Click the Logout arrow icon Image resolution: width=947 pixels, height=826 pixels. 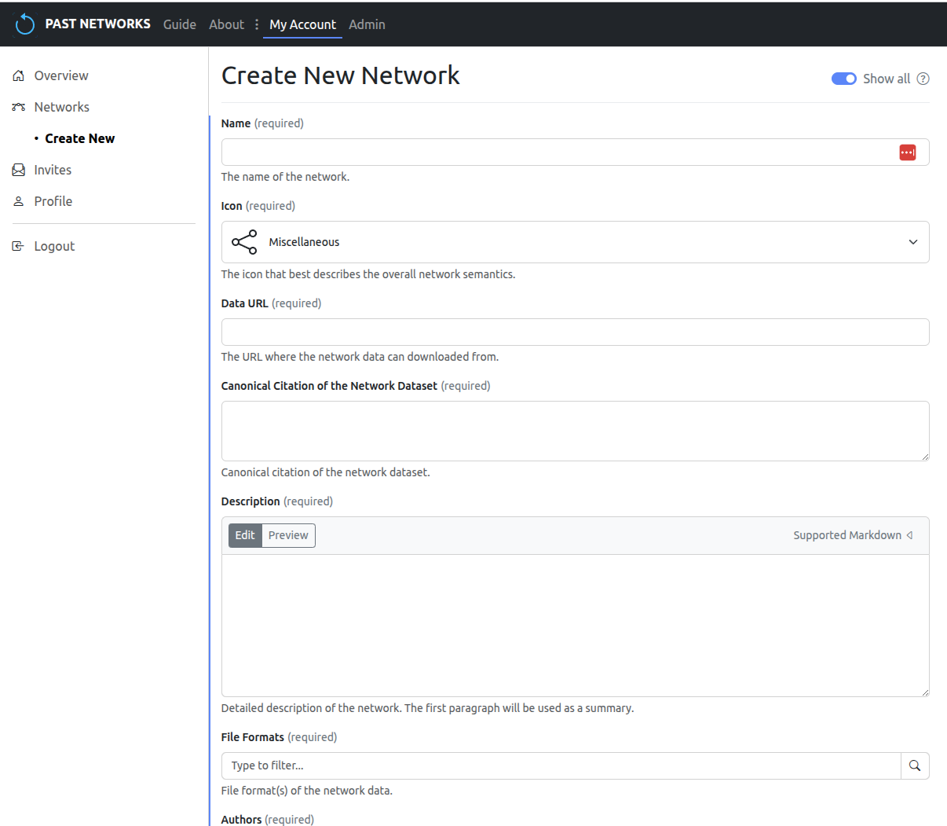(x=19, y=246)
